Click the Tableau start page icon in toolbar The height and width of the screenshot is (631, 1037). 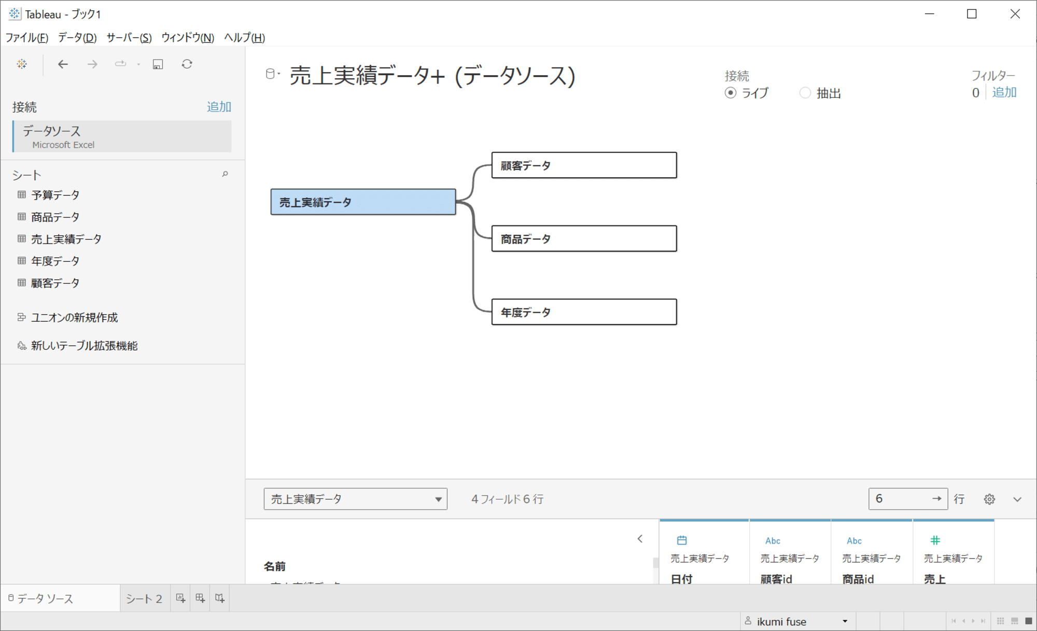(22, 64)
